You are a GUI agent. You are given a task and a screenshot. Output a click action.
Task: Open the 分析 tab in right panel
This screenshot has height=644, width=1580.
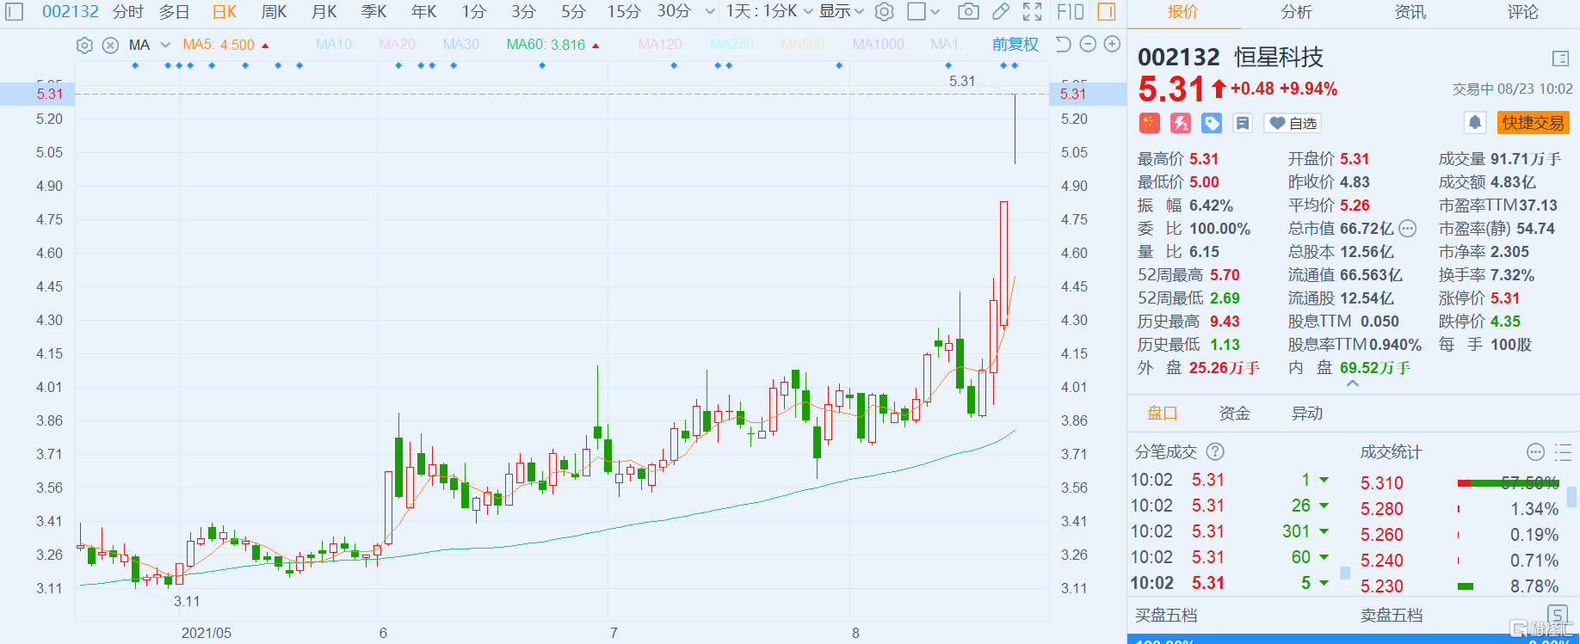(x=1297, y=12)
